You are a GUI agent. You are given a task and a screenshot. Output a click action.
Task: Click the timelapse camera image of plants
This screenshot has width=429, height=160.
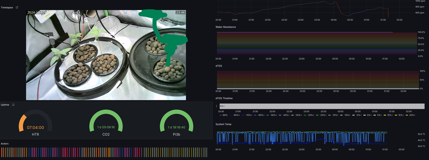pyautogui.click(x=106, y=55)
